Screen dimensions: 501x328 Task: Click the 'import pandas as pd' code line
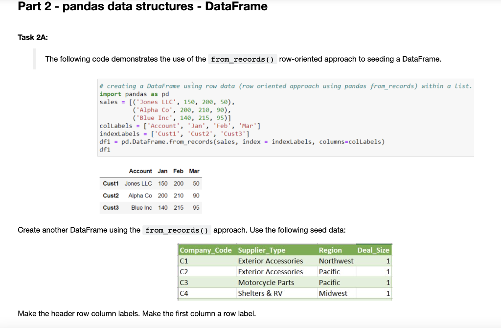134,94
